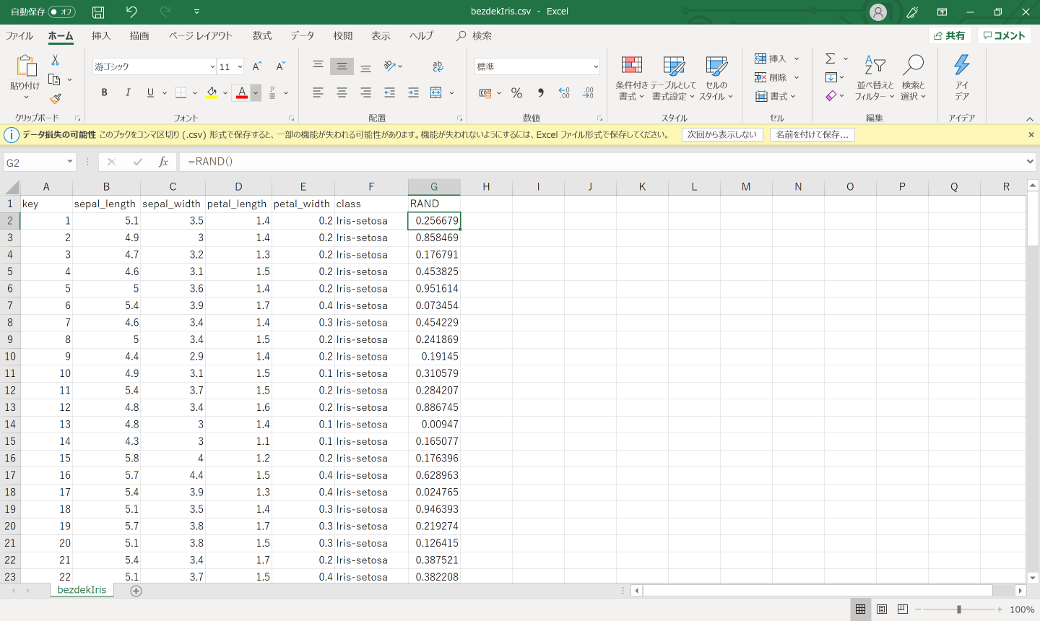
Task: Toggle underline formatting
Action: 150,92
